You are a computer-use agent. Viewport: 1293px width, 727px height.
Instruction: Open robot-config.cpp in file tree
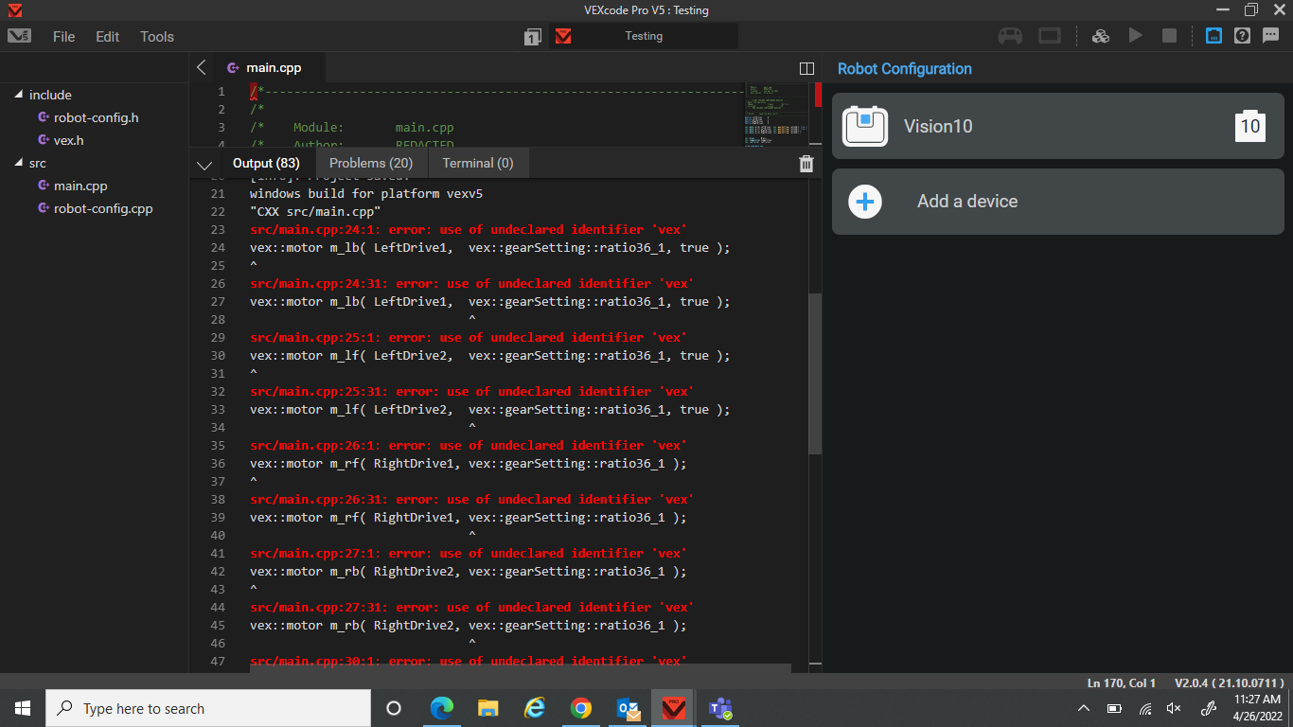102,208
